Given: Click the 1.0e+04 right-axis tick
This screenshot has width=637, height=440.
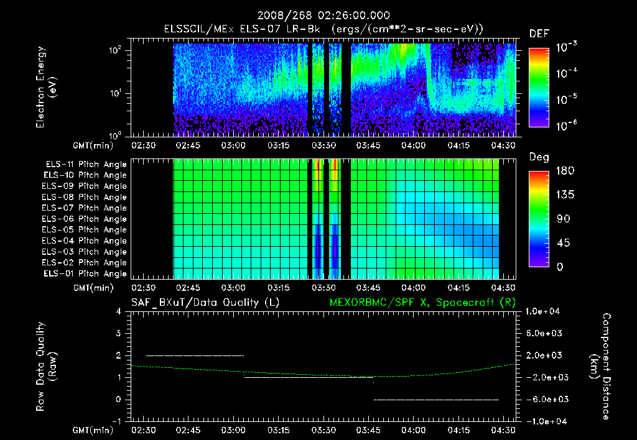Looking at the screenshot, I should point(542,311).
